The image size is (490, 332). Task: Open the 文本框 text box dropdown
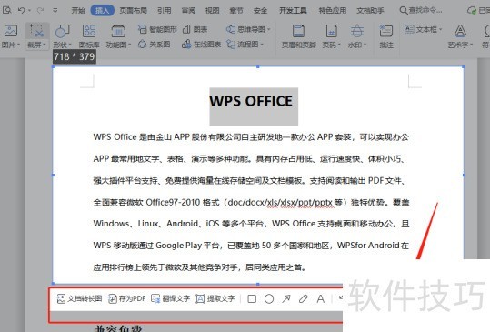coord(424,29)
